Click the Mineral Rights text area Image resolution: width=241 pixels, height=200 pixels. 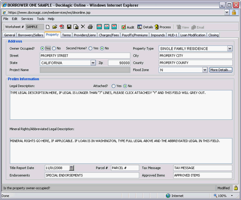[x=121, y=151]
